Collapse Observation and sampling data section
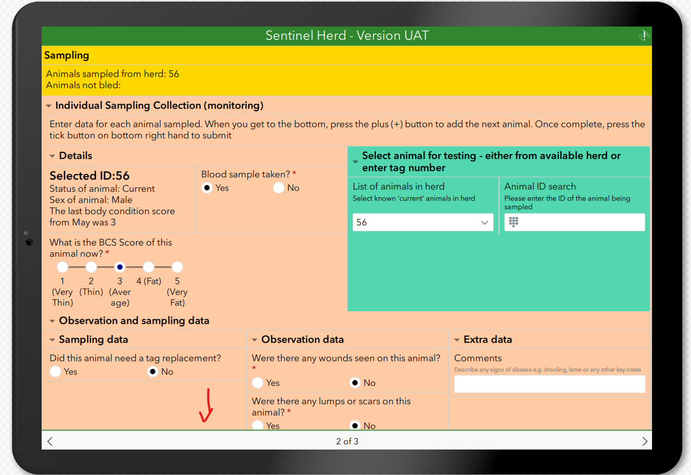 (52, 321)
